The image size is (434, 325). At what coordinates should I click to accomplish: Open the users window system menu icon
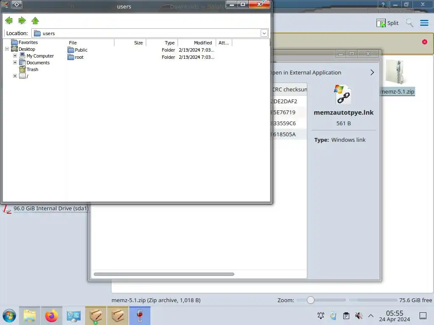[17, 4]
